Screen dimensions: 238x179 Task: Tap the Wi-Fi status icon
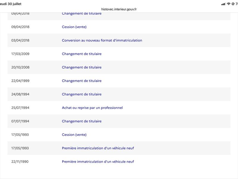click(x=228, y=4)
